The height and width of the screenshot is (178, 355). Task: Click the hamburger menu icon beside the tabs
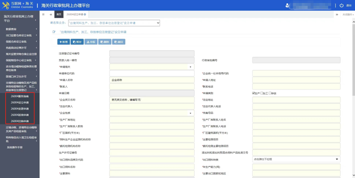pyautogui.click(x=43, y=14)
